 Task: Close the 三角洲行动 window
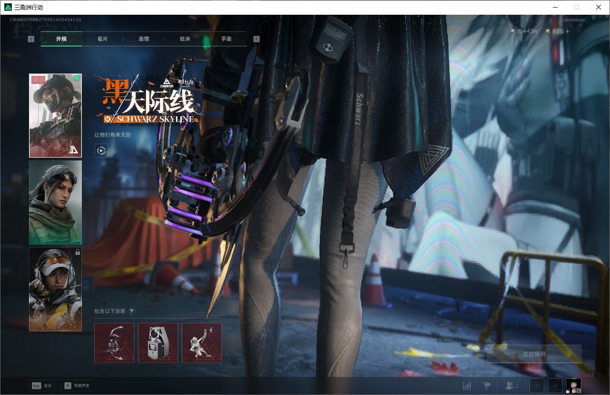point(599,7)
